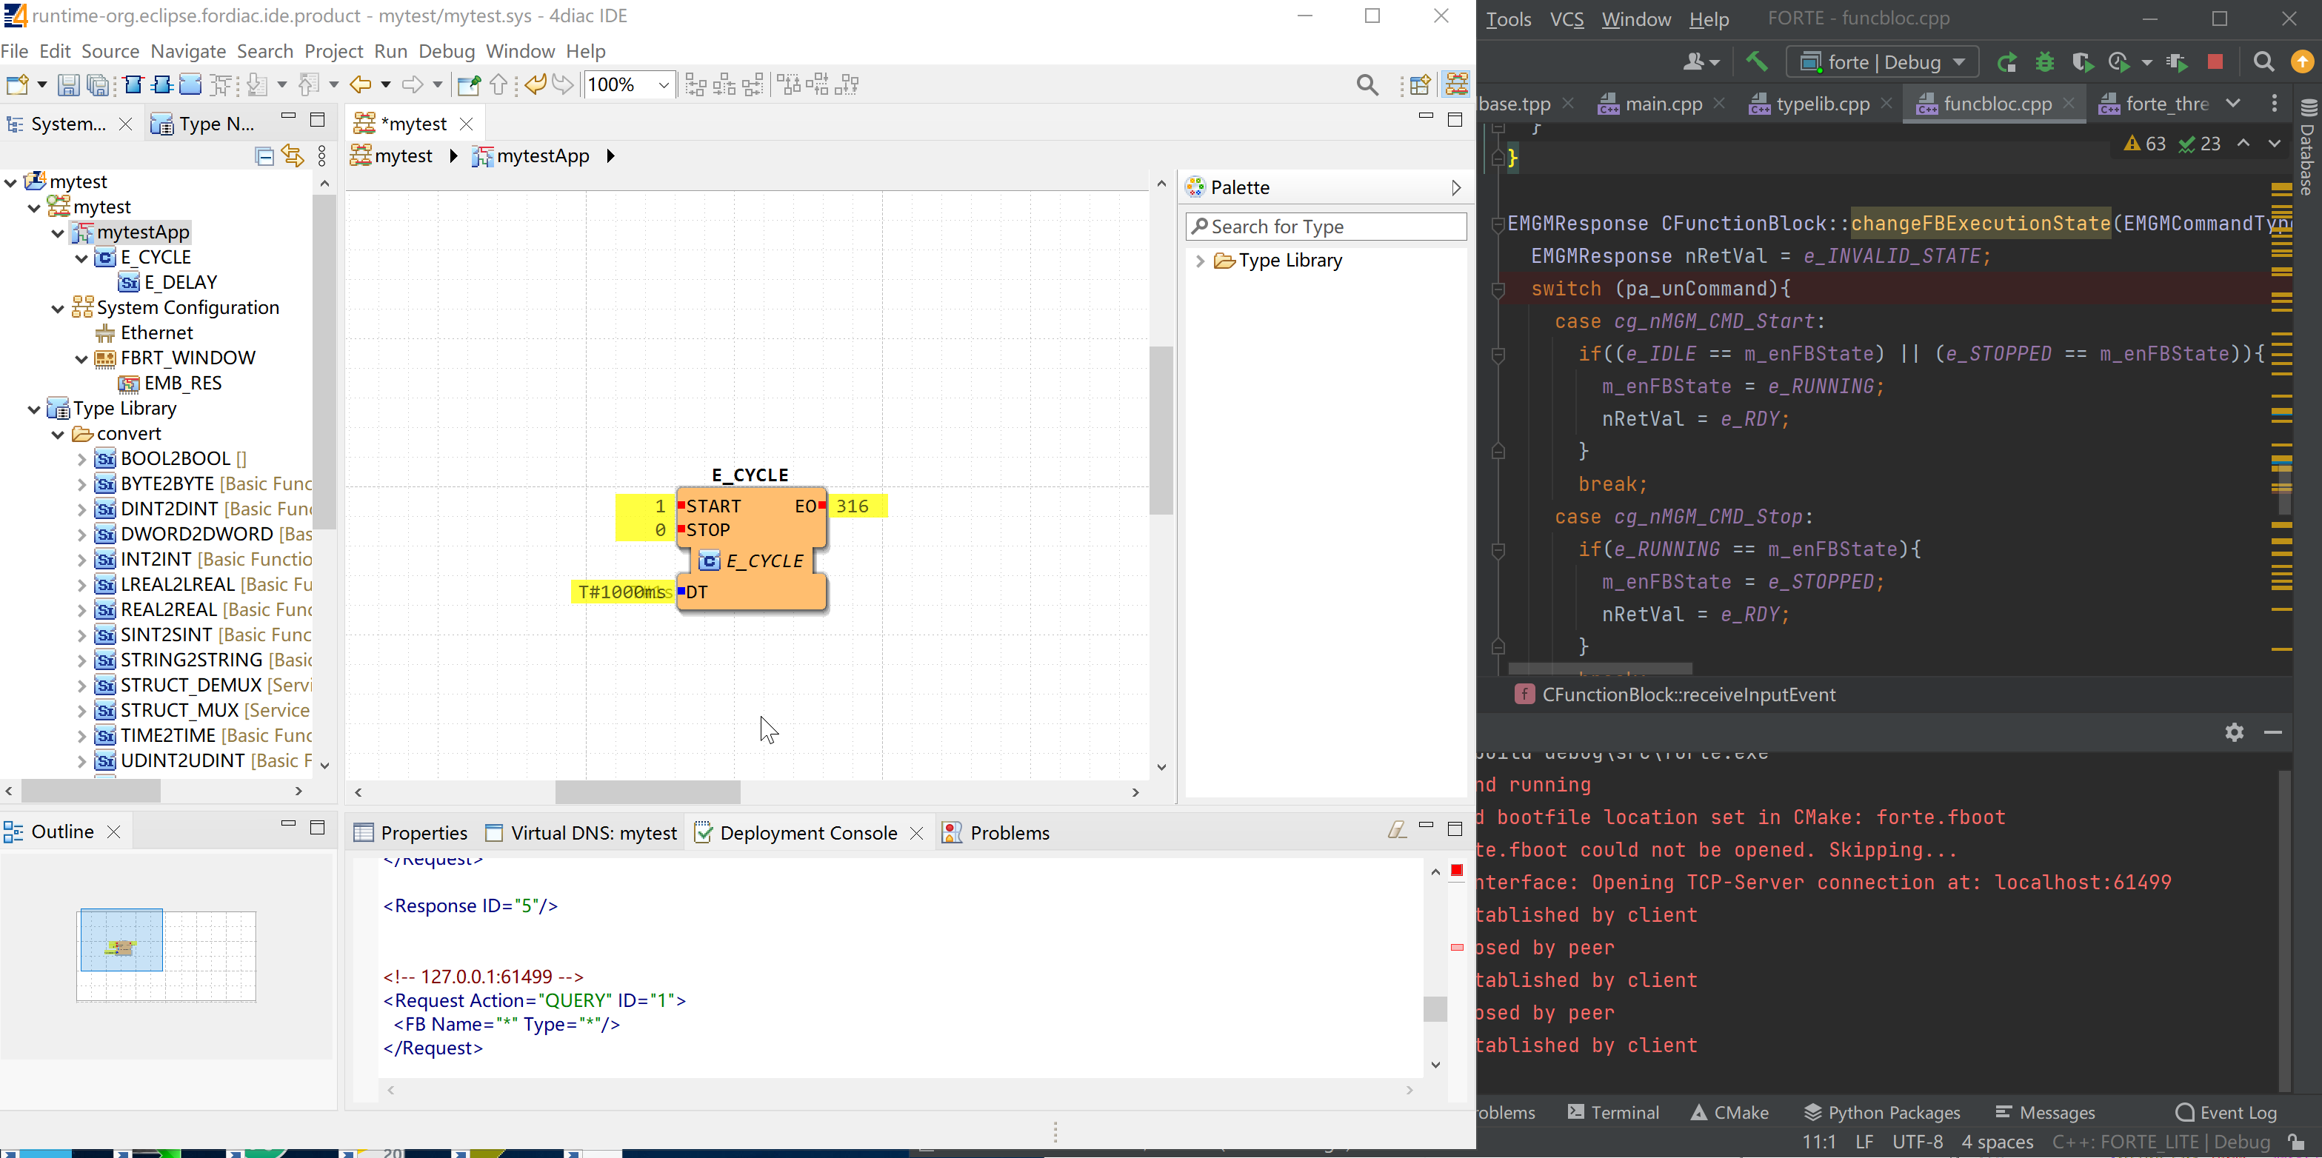
Task: Switch to the Problems tab in 4diac
Action: point(996,833)
